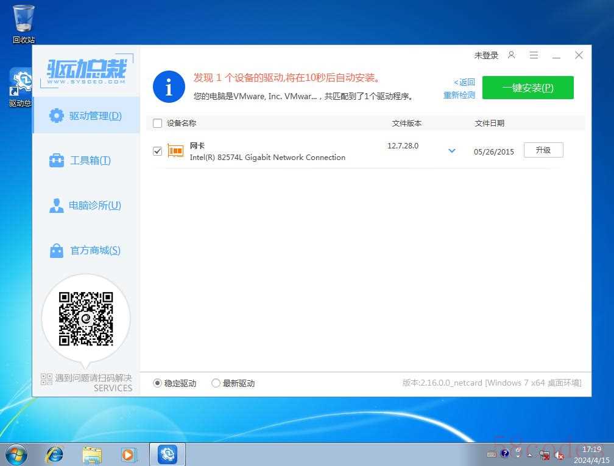
Task: Select the 稳定驱动 radio option
Action: point(158,383)
